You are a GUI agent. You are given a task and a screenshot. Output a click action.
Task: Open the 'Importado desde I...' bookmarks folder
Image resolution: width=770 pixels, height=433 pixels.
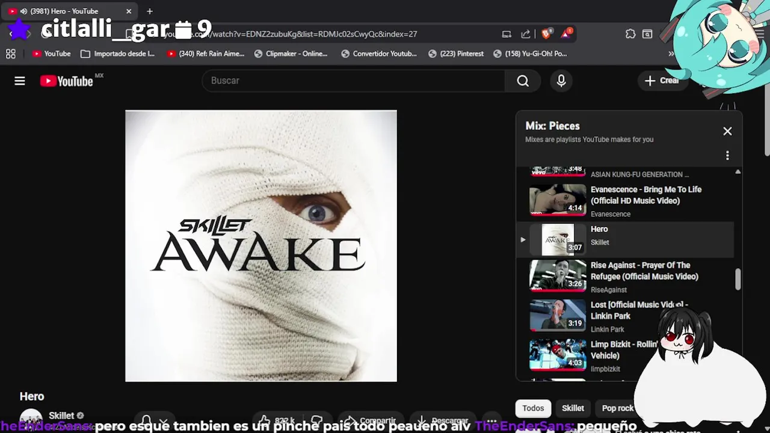pos(117,54)
